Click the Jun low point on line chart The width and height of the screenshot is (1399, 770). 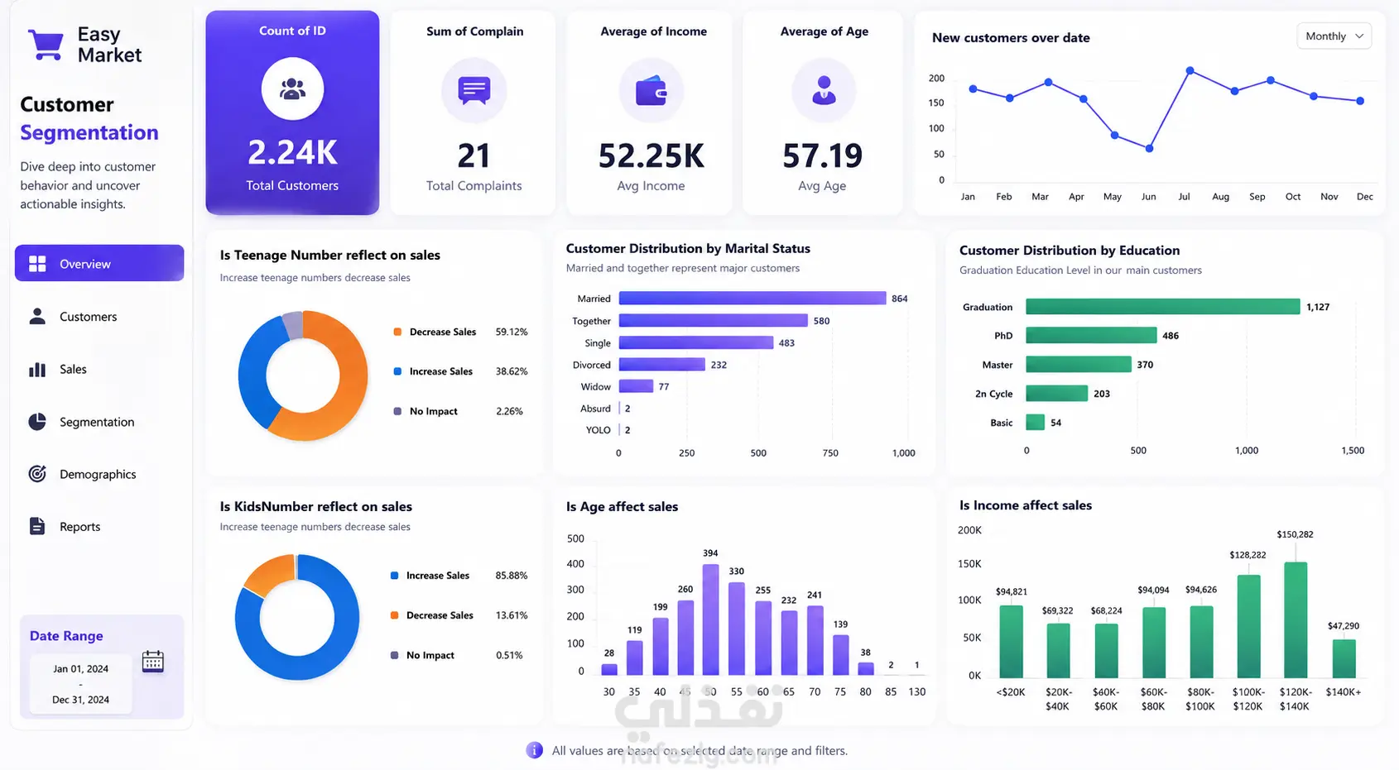1149,149
